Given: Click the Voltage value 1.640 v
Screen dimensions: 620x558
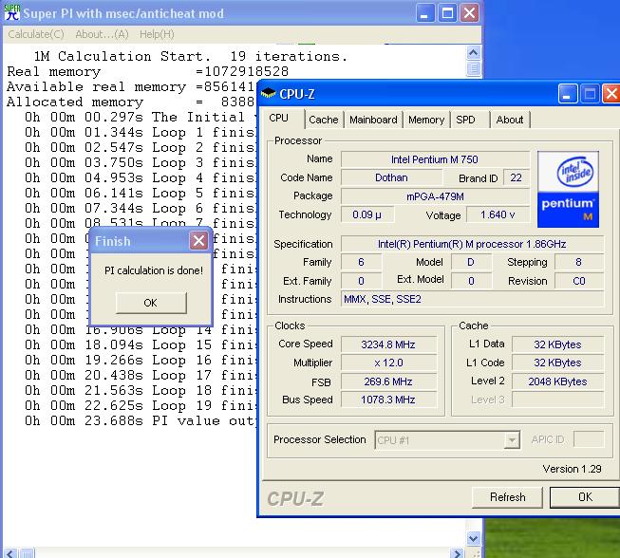Looking at the screenshot, I should pos(498,215).
